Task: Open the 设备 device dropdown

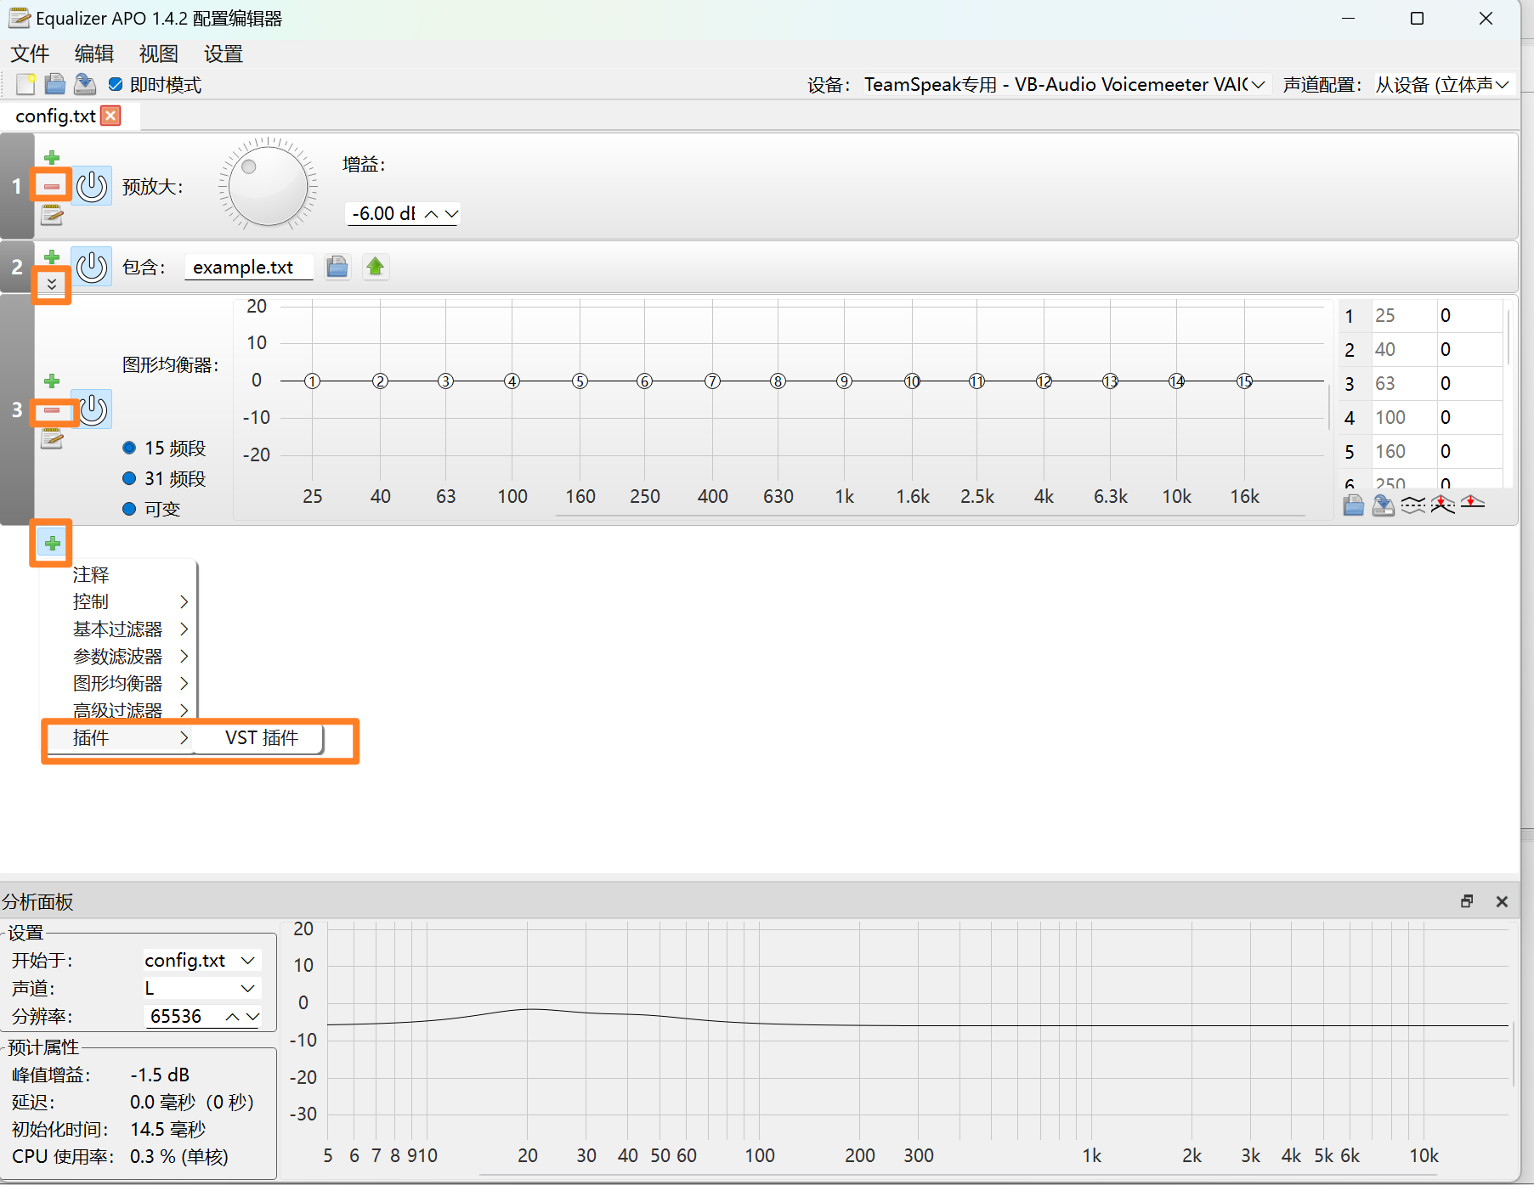Action: (x=1257, y=84)
